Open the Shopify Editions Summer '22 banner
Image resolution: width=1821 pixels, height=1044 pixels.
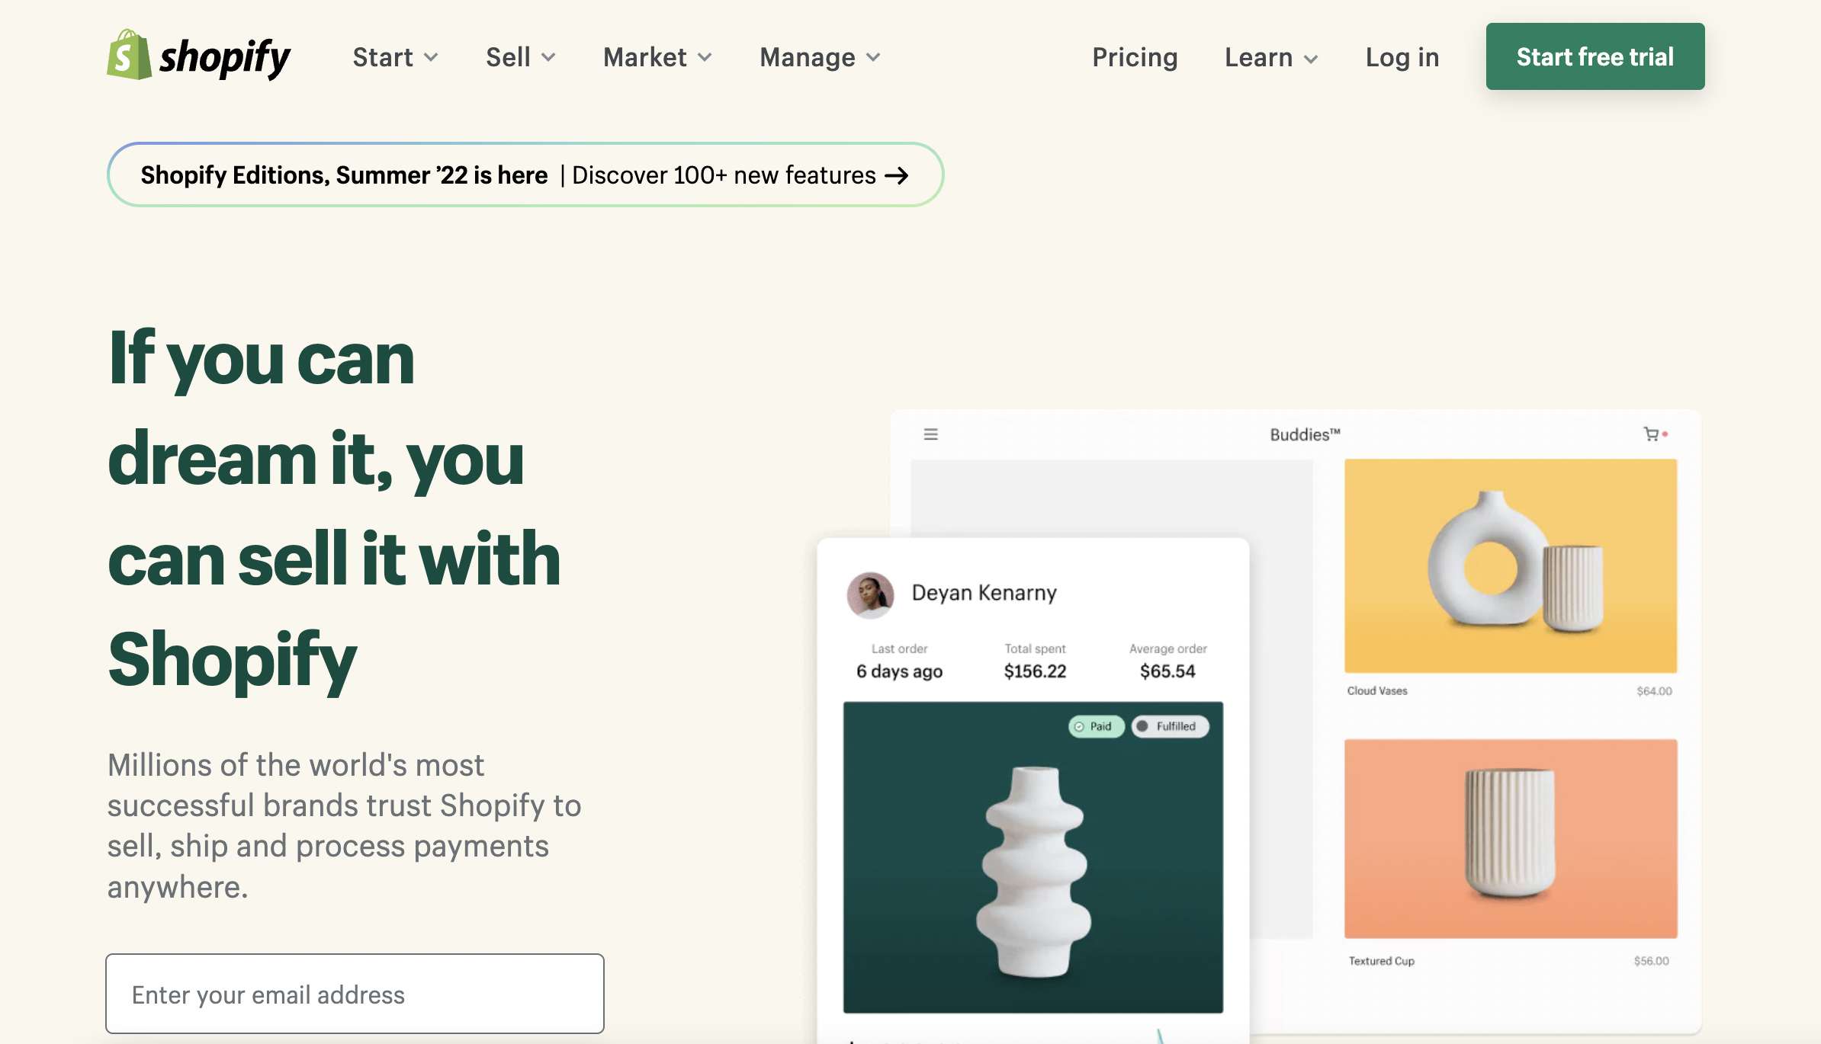pyautogui.click(x=525, y=175)
